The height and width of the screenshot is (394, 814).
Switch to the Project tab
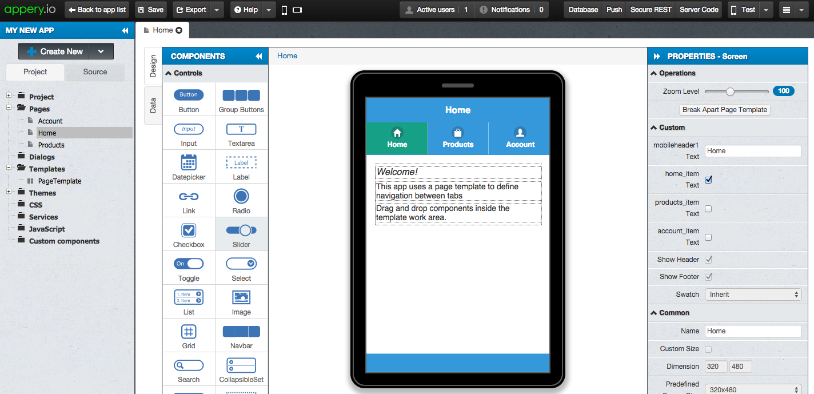click(35, 72)
